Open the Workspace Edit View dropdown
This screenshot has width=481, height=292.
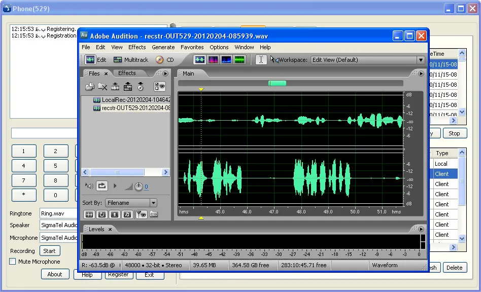click(x=367, y=60)
